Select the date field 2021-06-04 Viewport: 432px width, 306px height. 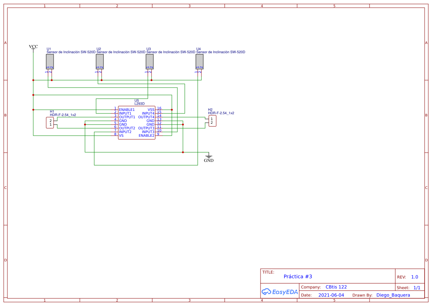click(x=331, y=295)
